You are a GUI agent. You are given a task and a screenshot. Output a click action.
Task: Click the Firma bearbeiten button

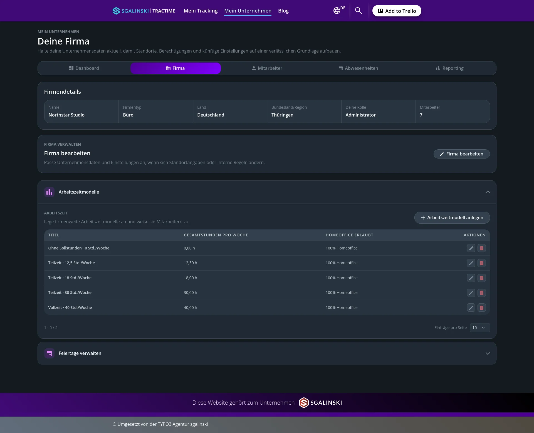(462, 154)
